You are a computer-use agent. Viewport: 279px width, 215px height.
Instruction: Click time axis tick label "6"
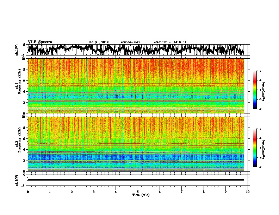(160, 191)
